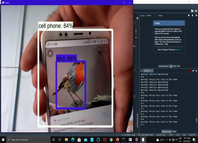This screenshot has height=143, width=198.
Task: Open McAfee from the taskbar
Action: pos(105,140)
